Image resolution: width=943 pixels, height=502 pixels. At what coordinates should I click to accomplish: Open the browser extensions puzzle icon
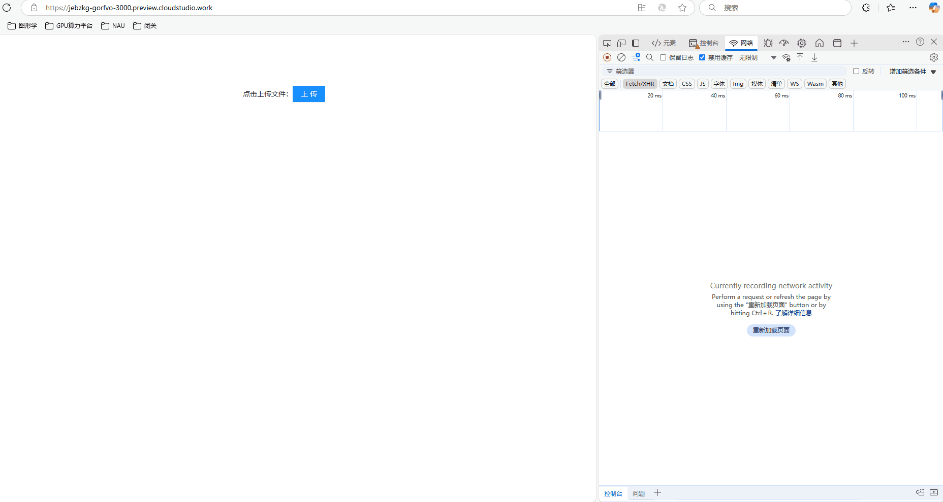click(x=866, y=8)
